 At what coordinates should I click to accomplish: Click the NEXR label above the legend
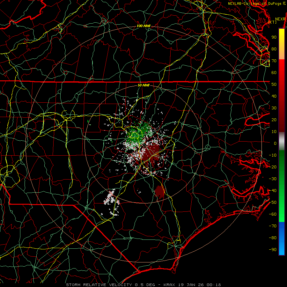(x=280, y=19)
